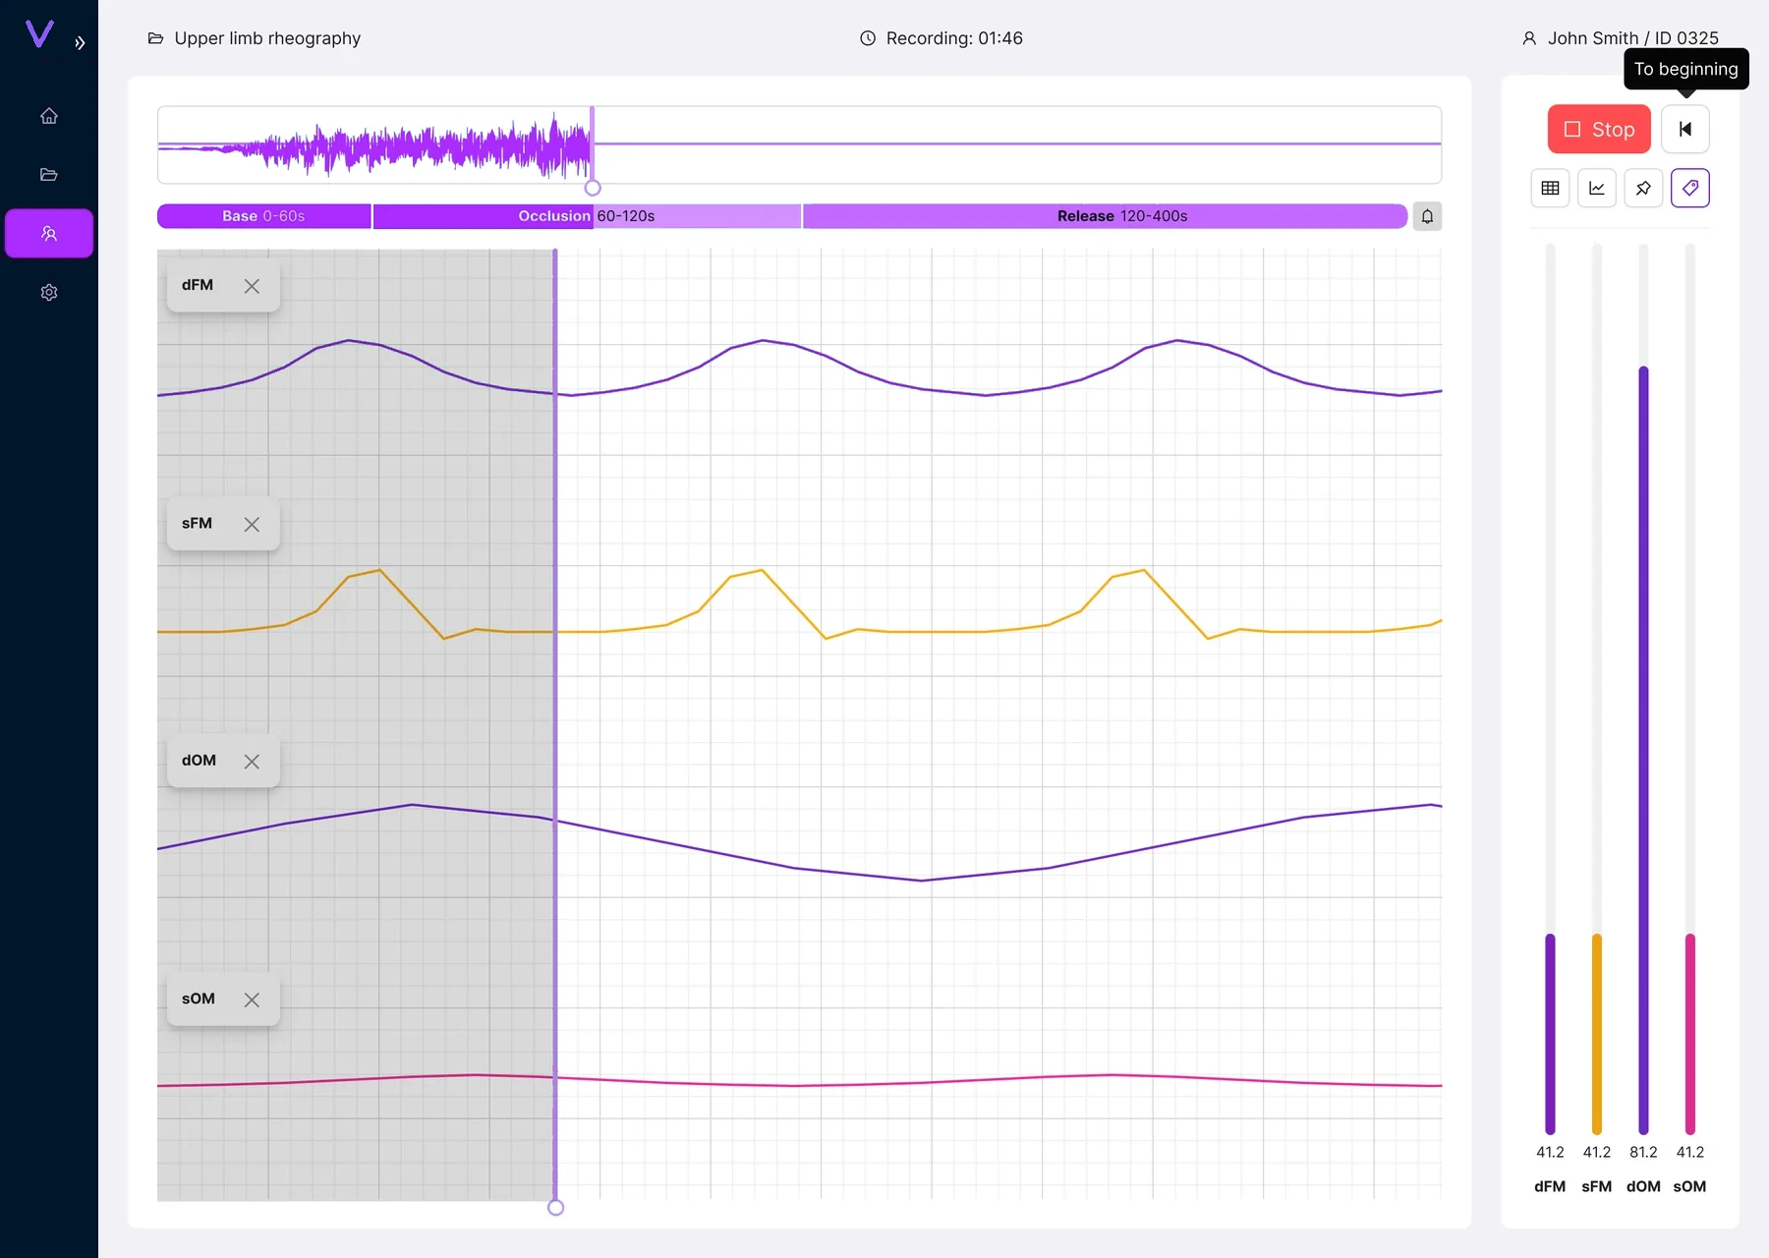Select the Release 120-400s phase segment
1769x1258 pixels.
tap(1105, 216)
